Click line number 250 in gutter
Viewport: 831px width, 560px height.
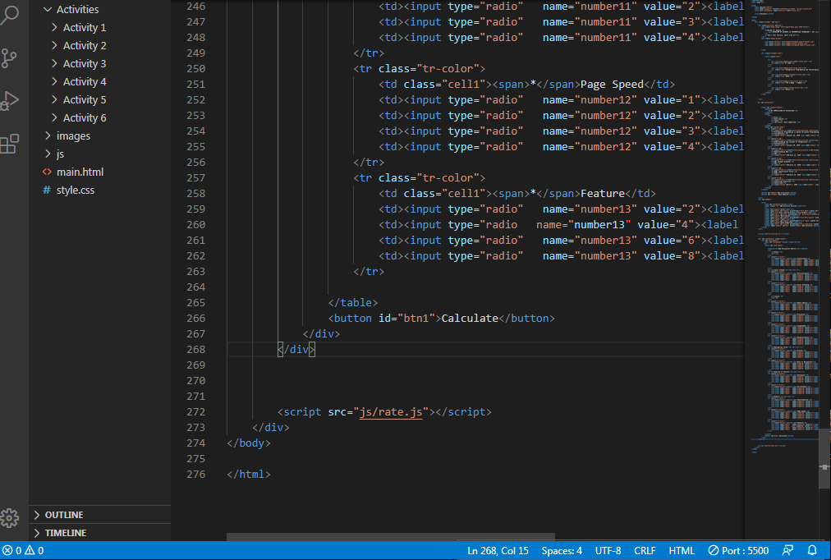[x=196, y=68]
